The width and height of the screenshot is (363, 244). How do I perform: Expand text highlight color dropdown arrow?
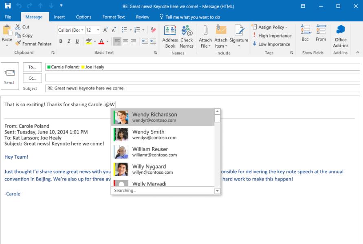pyautogui.click(x=95, y=41)
